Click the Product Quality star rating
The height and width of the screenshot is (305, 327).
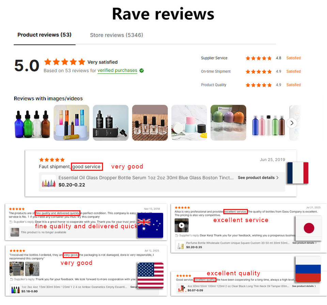(259, 85)
